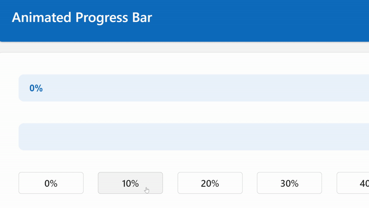
Task: Click the gray strip below the header
Action: (184, 47)
